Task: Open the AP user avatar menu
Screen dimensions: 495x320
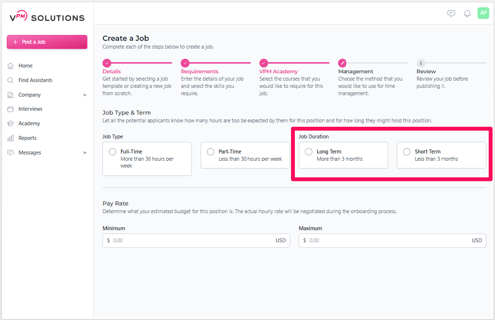Action: [x=483, y=13]
